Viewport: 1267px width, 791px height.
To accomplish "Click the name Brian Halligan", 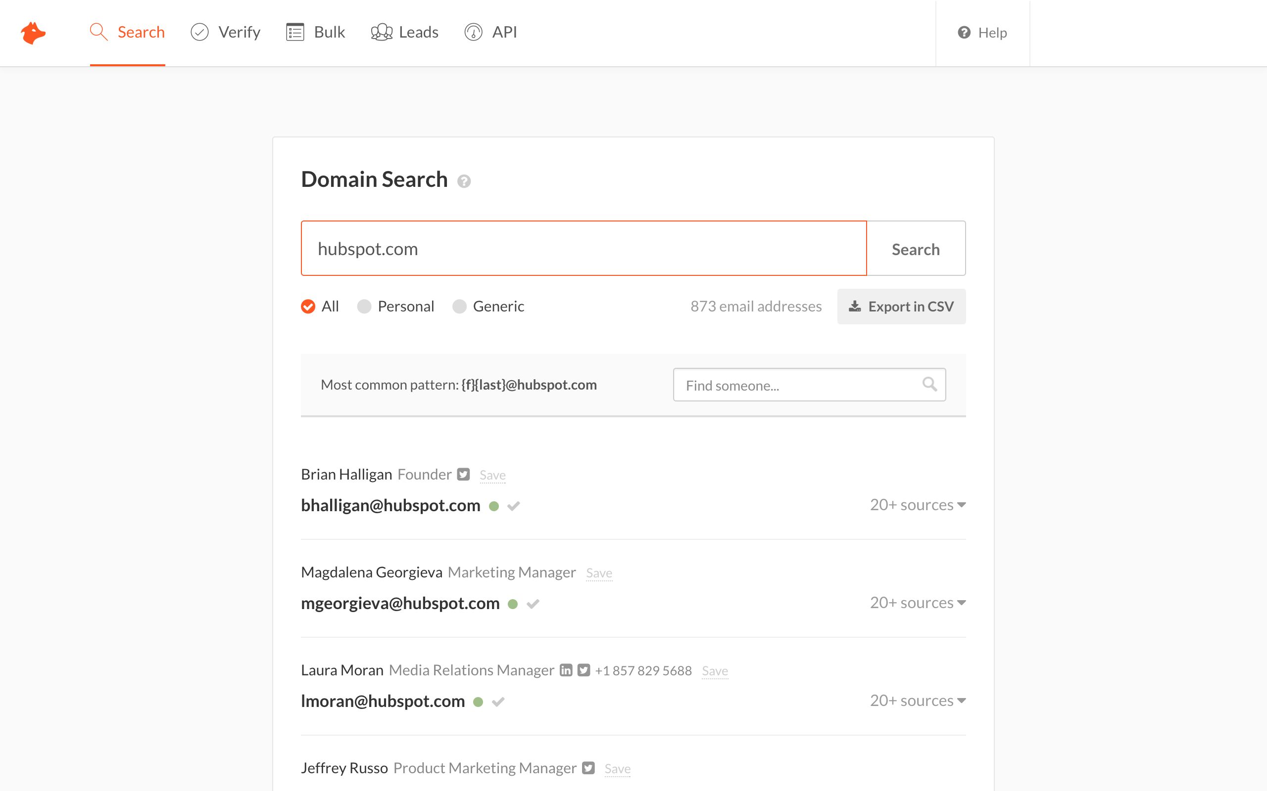I will [x=346, y=474].
